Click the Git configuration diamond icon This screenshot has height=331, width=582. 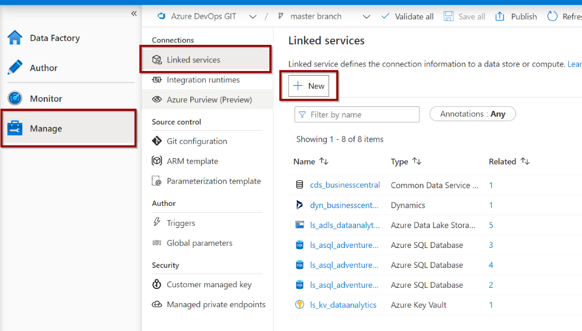(157, 141)
